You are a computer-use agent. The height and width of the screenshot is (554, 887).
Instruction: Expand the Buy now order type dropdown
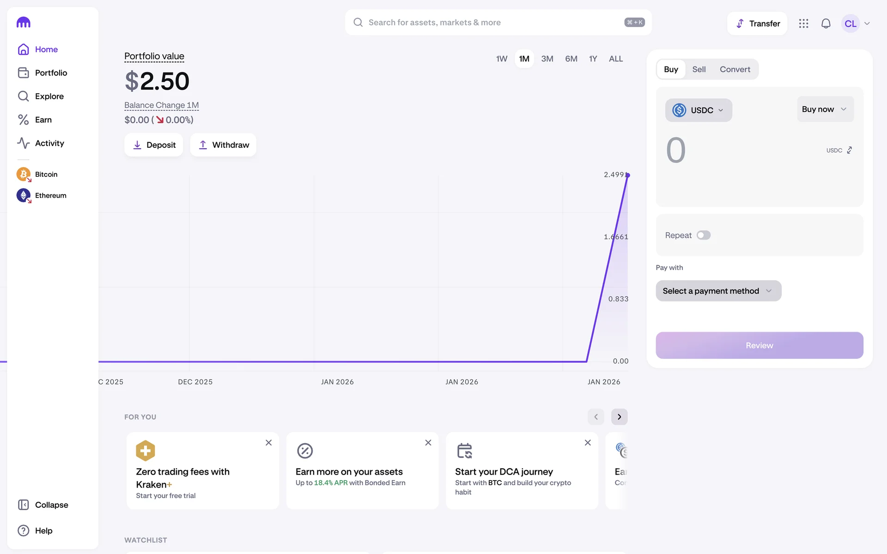[x=825, y=109]
